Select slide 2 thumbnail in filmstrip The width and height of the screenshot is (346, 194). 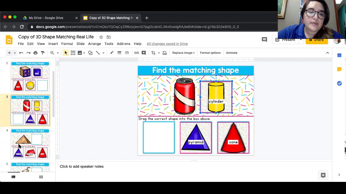pos(30,77)
